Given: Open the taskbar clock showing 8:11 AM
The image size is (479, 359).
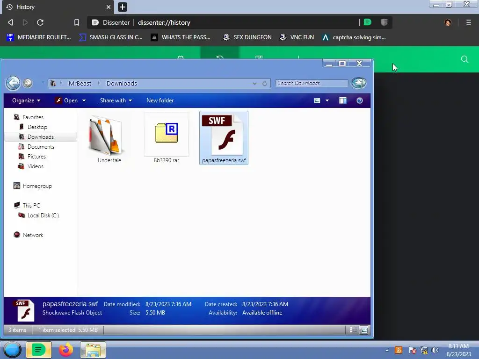Looking at the screenshot, I should click(x=458, y=350).
